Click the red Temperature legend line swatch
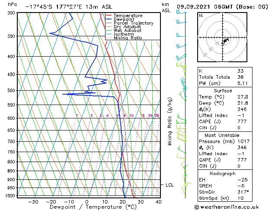 pos(109,16)
